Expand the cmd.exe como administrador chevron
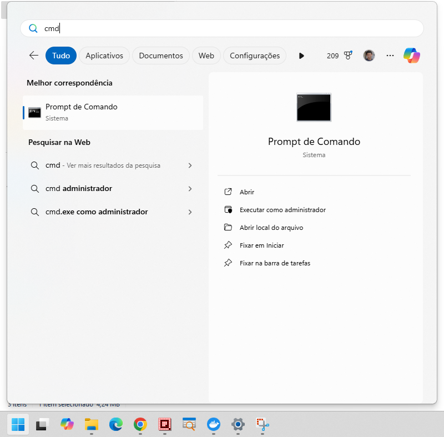 (190, 212)
